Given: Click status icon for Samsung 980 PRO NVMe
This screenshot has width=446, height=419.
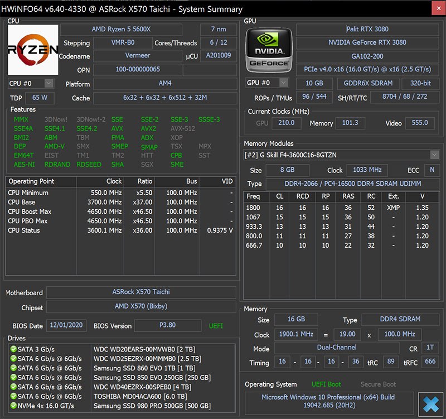Looking at the screenshot, I should tap(13, 406).
